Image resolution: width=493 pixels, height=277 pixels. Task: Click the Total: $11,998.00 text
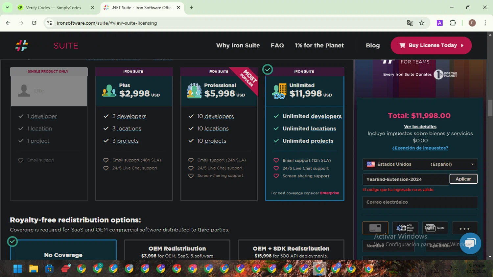pos(419,116)
